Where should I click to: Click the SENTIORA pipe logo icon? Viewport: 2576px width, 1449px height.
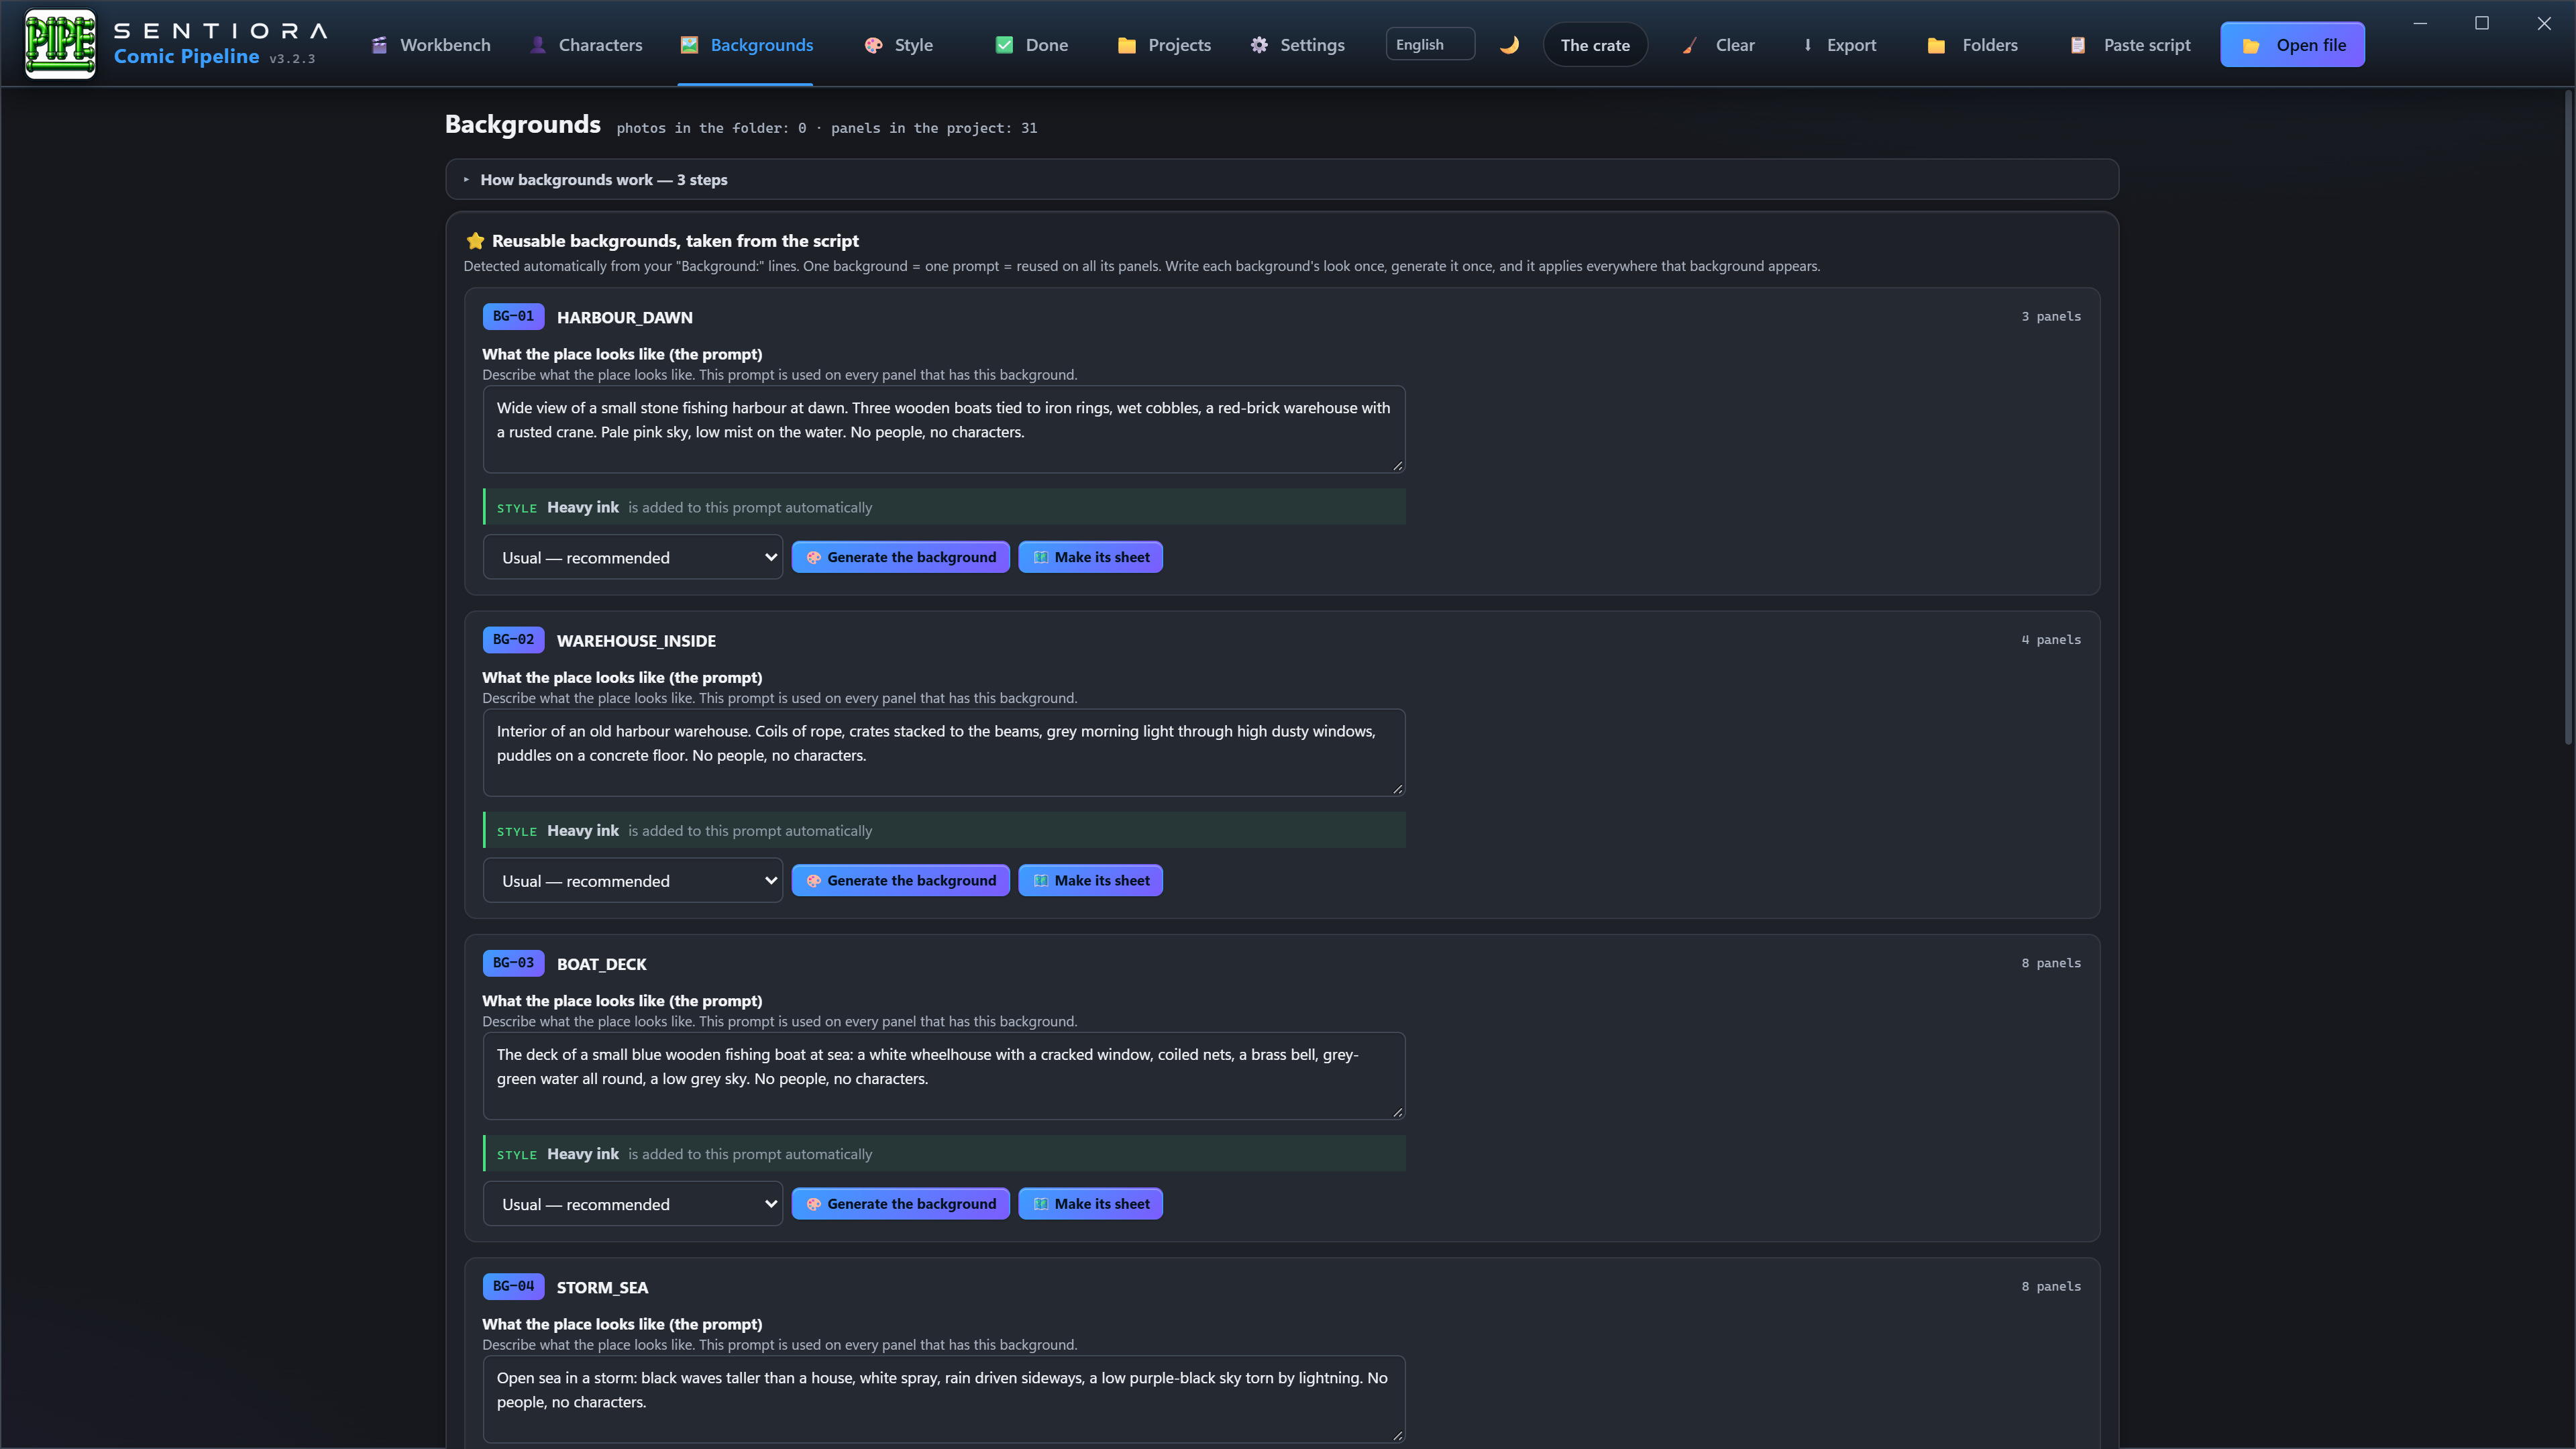click(61, 44)
